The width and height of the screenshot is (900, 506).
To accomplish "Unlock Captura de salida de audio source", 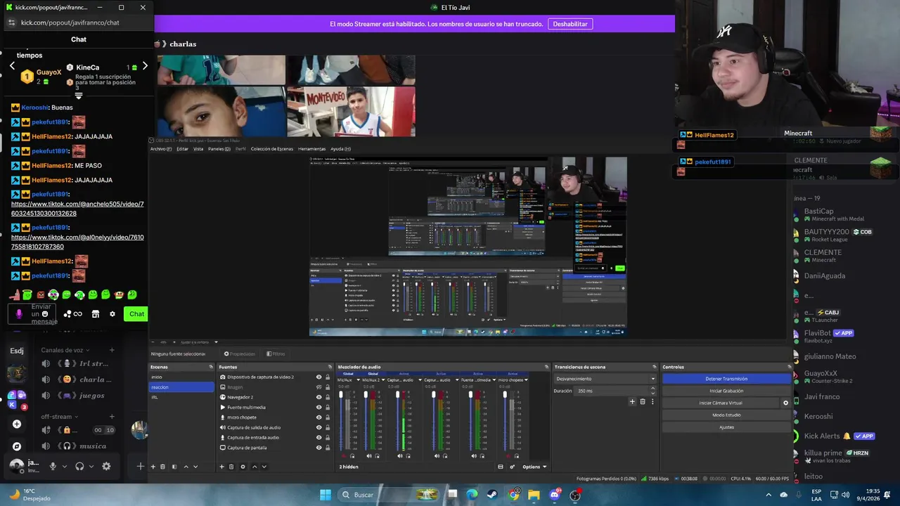I will [x=328, y=427].
